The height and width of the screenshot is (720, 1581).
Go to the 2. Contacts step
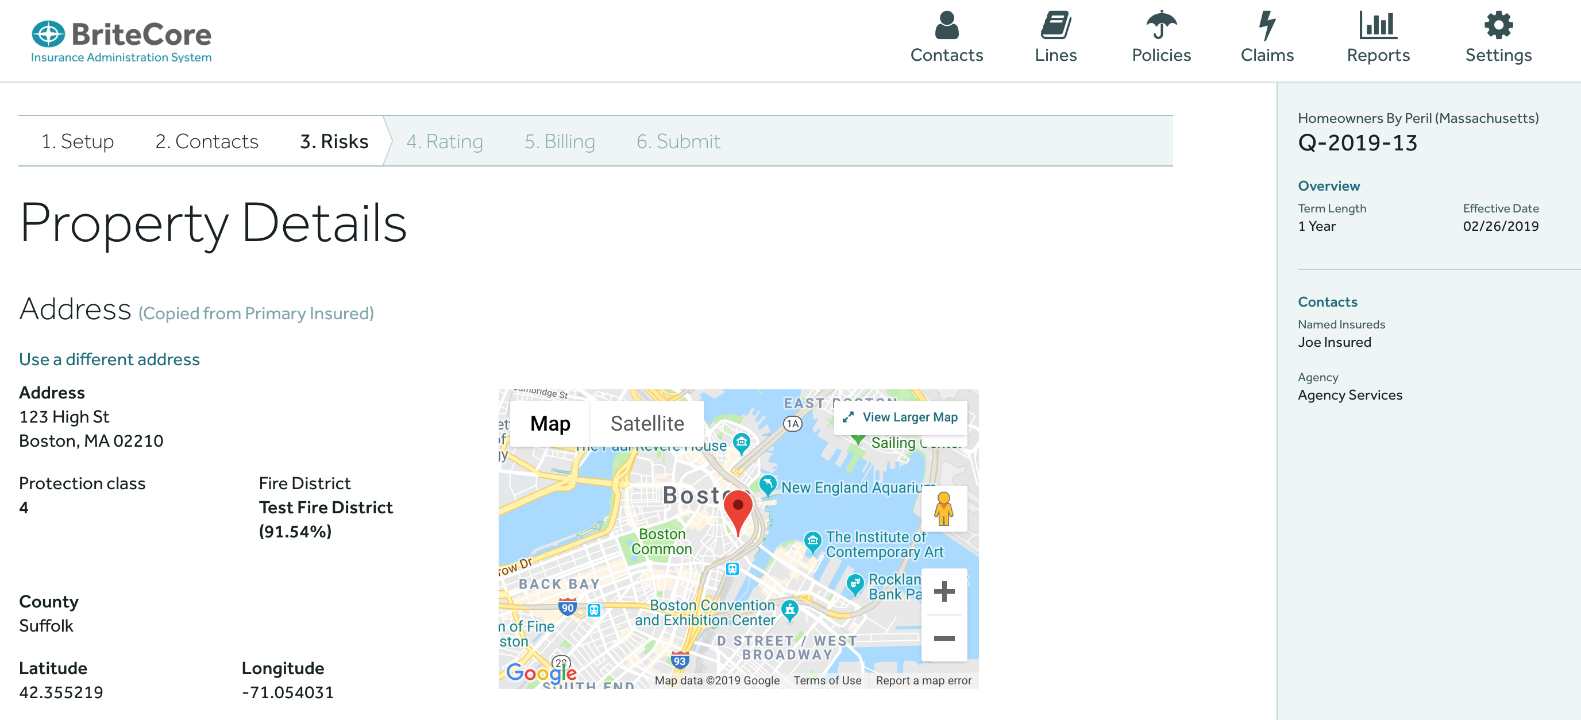pos(207,142)
